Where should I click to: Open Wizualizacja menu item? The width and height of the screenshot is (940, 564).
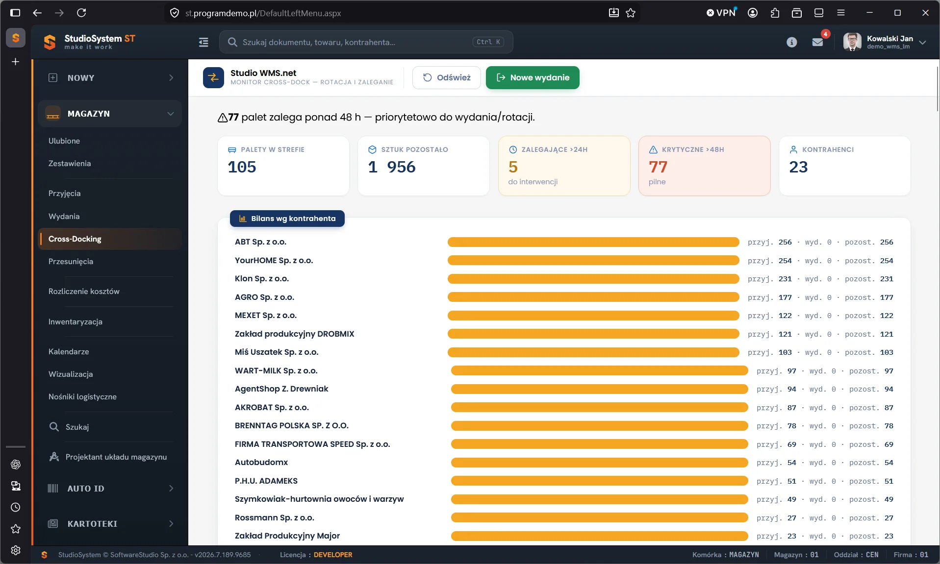tap(71, 374)
